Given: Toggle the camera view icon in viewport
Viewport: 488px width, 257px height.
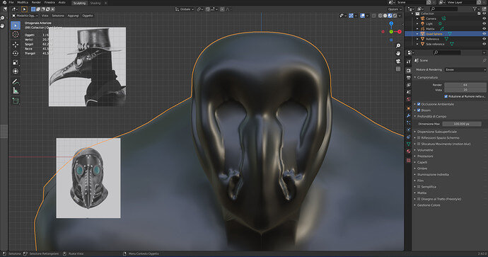Looking at the screenshot, I should pos(398,61).
